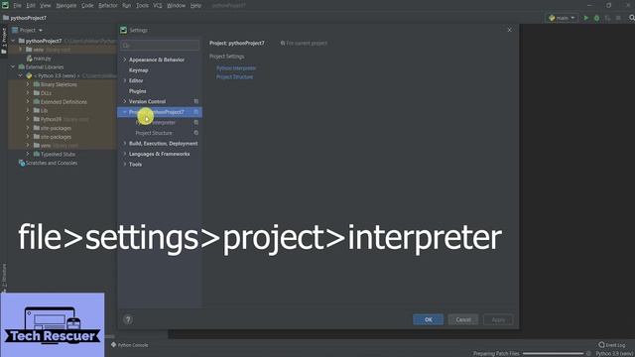The height and width of the screenshot is (357, 635).
Task: Click Python 3.9 interpreter status widget
Action: click(615, 354)
